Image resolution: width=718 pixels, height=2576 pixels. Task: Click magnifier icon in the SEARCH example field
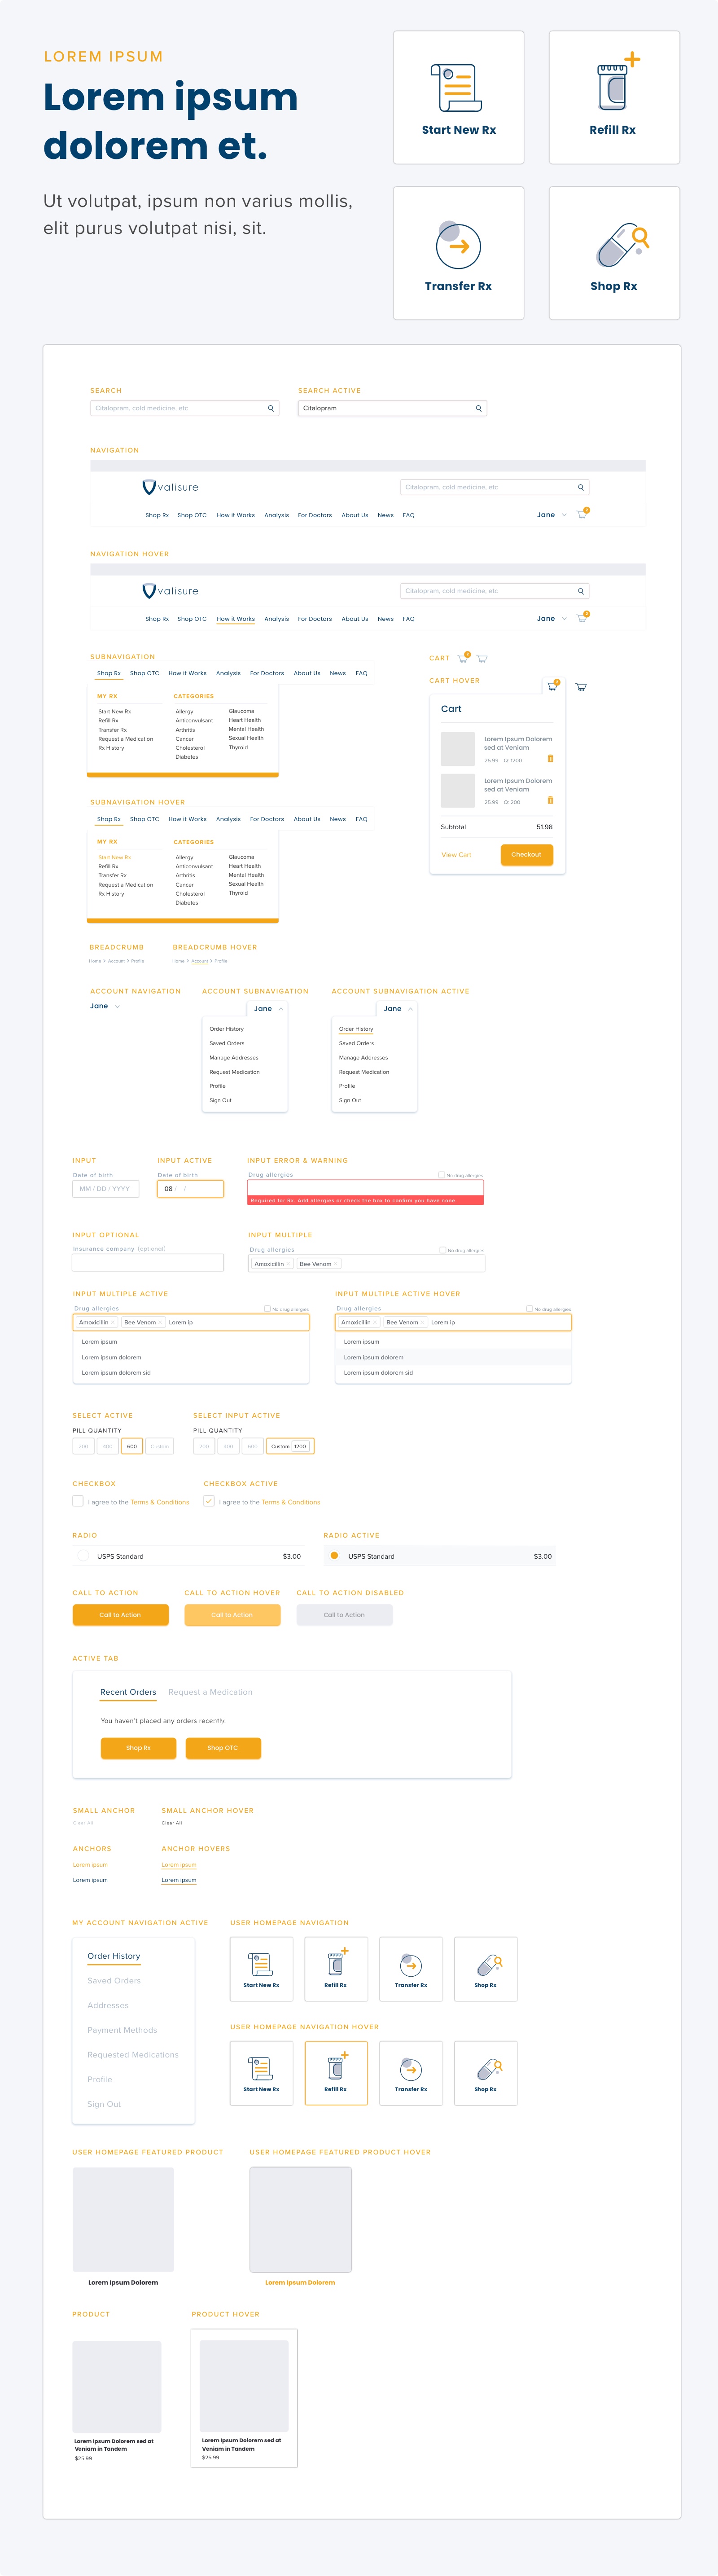click(270, 408)
